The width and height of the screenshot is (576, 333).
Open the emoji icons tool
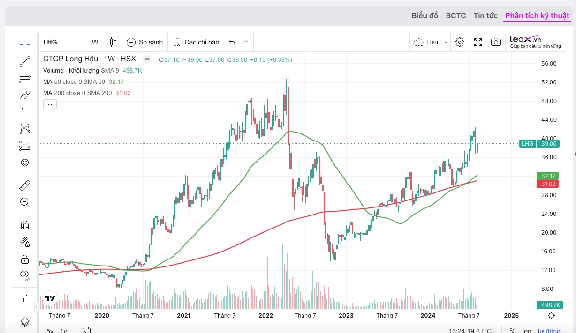(25, 163)
